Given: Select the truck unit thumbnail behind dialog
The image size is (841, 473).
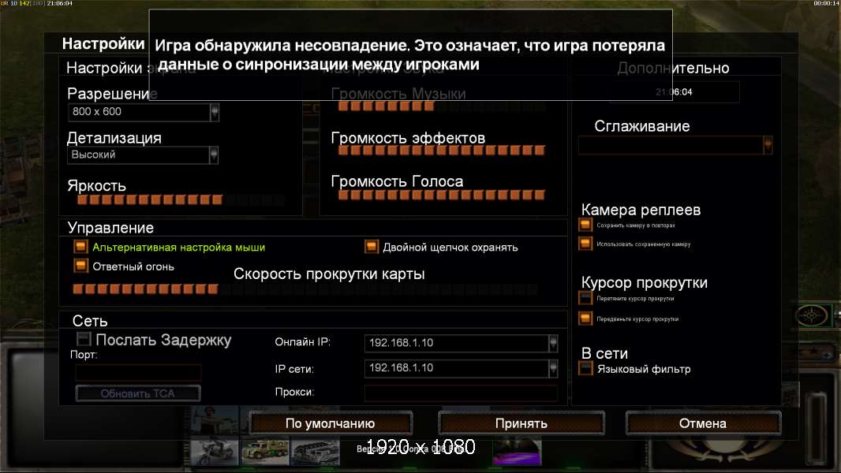Looking at the screenshot, I should (265, 453).
